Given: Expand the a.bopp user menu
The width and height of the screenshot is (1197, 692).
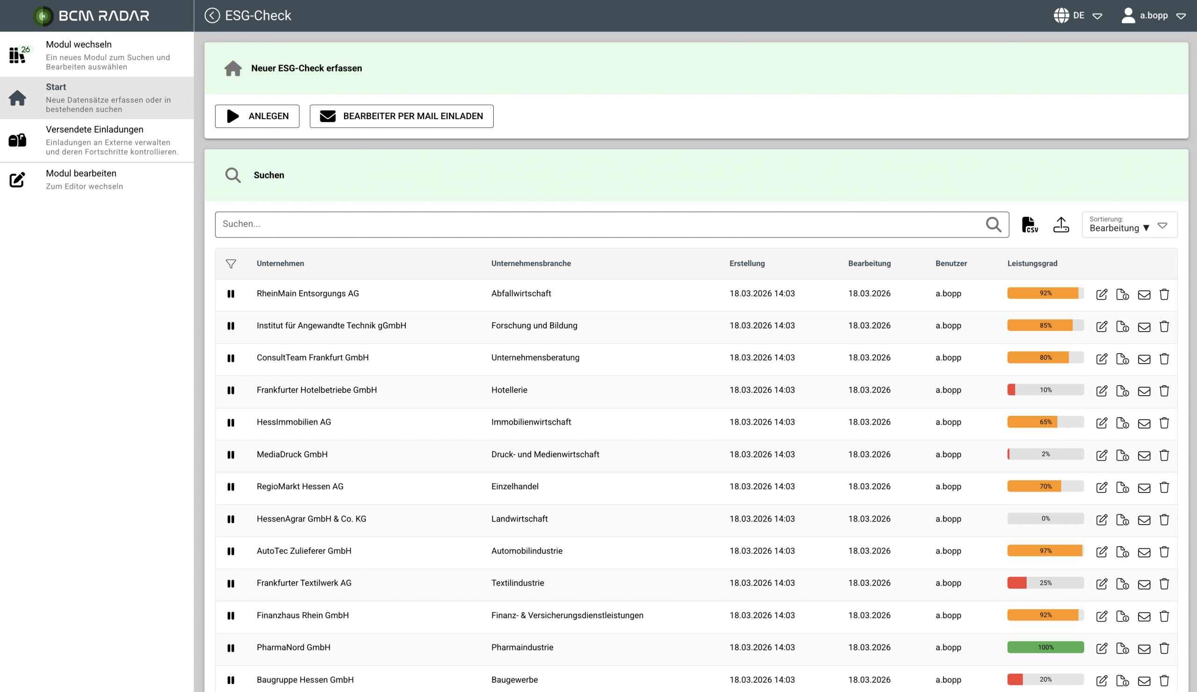Looking at the screenshot, I should tap(1155, 15).
